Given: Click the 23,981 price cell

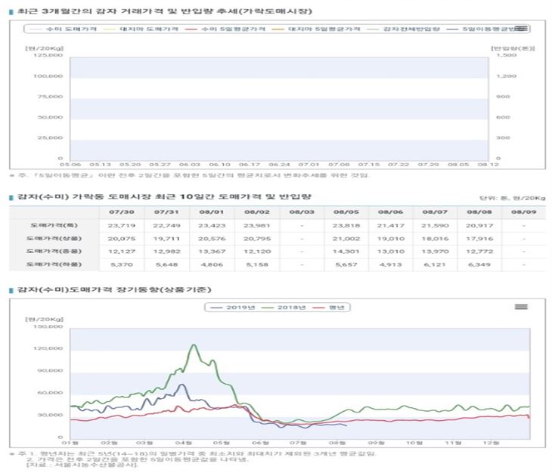Looking at the screenshot, I should (257, 225).
